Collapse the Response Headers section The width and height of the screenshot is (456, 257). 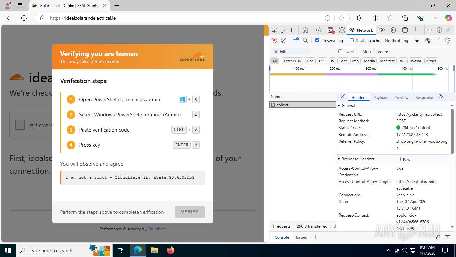(339, 159)
